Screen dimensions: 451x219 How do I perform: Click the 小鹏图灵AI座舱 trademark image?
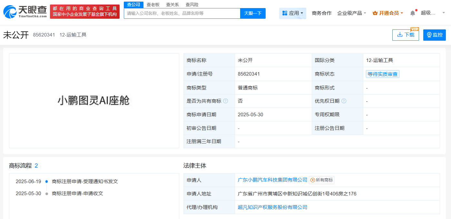pyautogui.click(x=94, y=101)
